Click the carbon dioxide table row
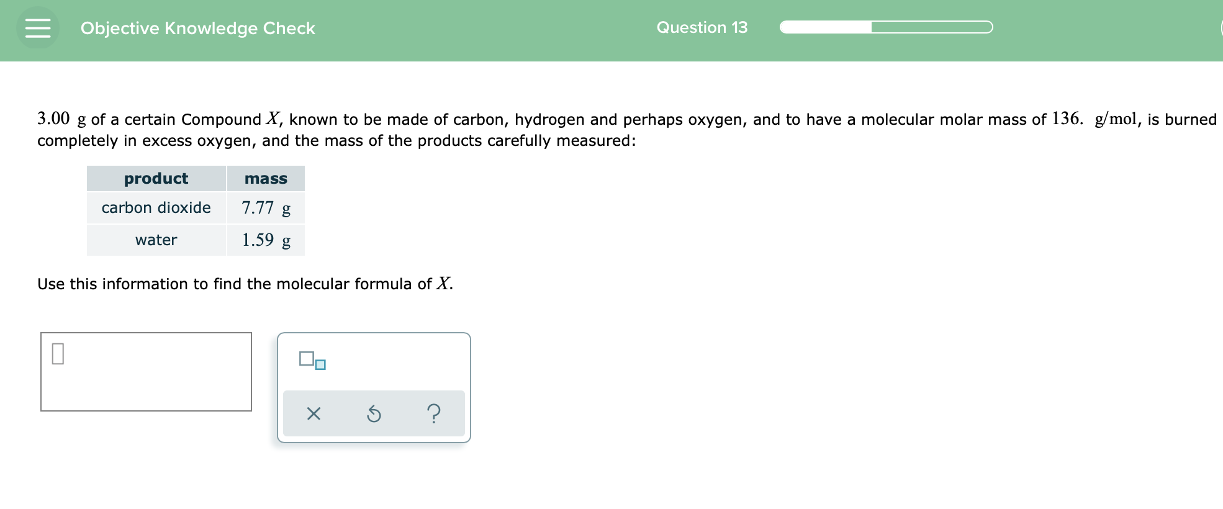The width and height of the screenshot is (1223, 509). pos(156,208)
